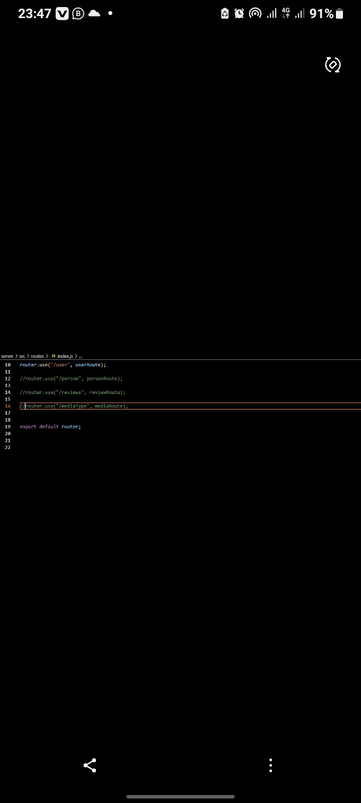Click the "routes" breadcrumb segment
This screenshot has width=361, height=803.
tap(37, 356)
